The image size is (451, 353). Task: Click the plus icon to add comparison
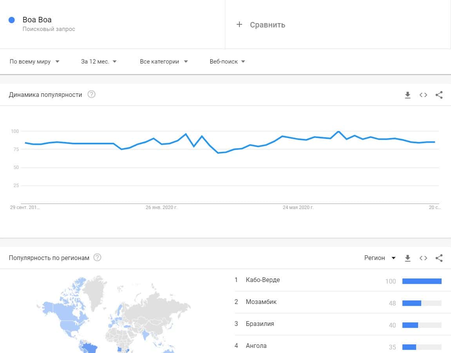239,25
